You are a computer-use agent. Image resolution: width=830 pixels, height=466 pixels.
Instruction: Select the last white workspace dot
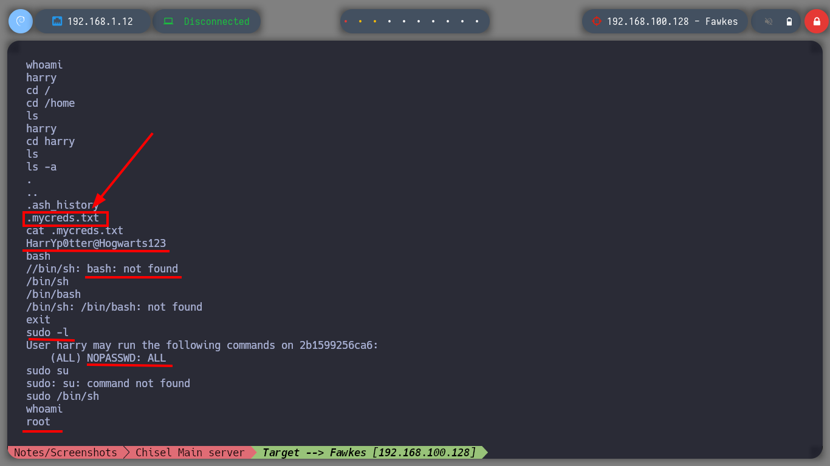click(x=477, y=21)
